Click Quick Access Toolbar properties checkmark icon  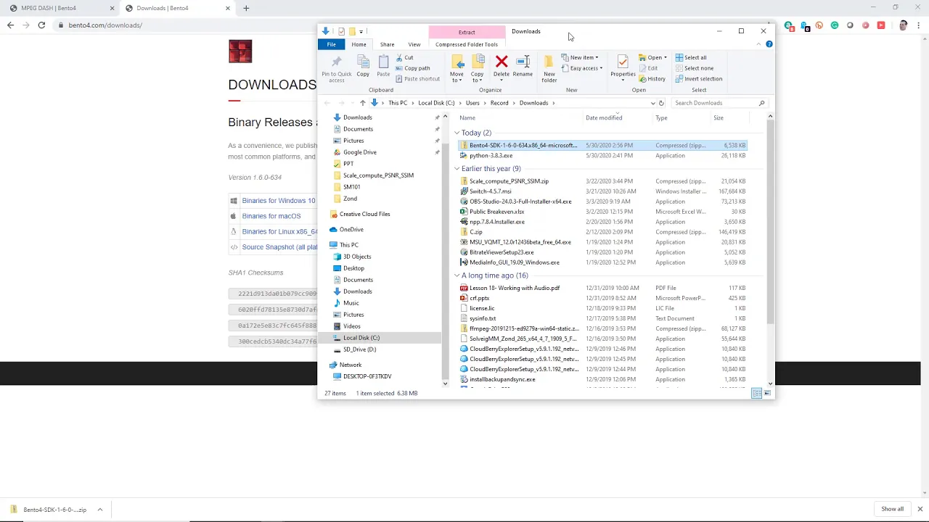pyautogui.click(x=341, y=31)
